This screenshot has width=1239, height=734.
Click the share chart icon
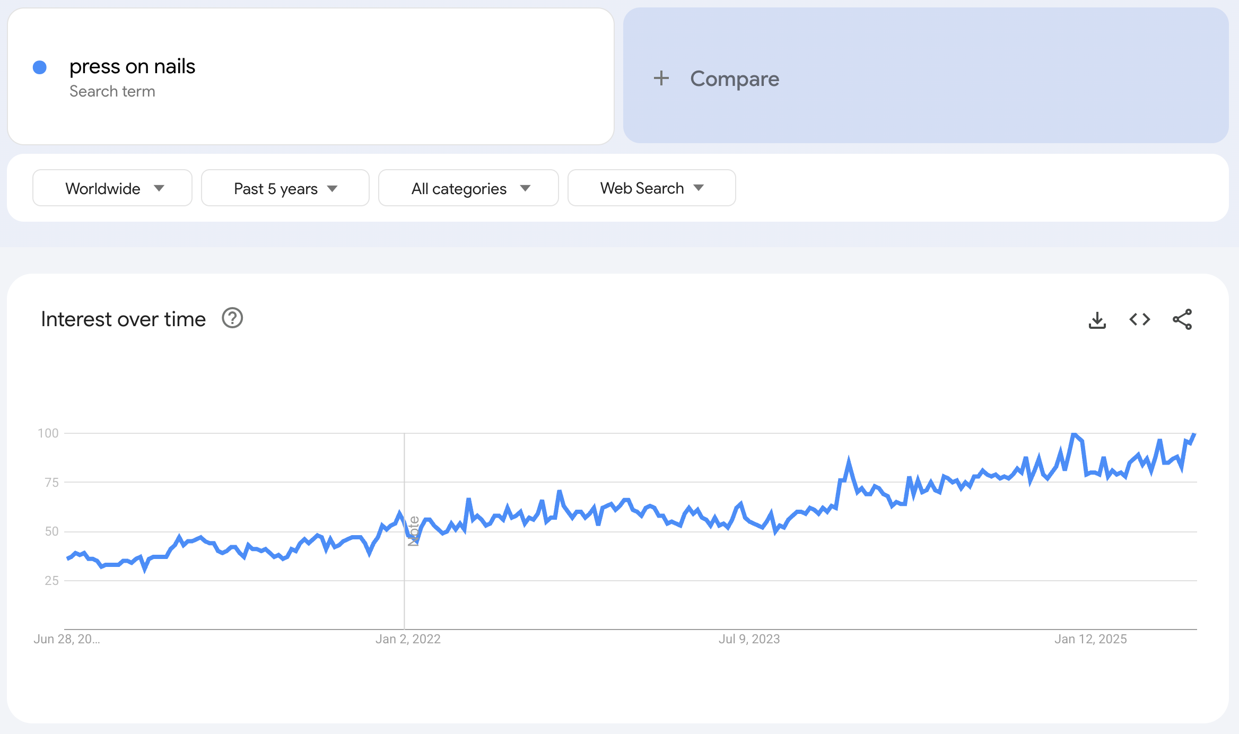1182,319
